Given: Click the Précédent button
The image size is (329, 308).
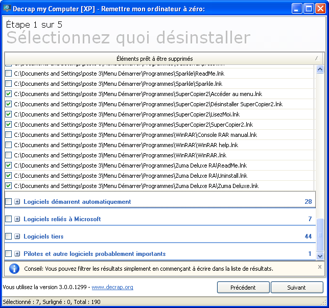Looking at the screenshot, I should pyautogui.click(x=243, y=288).
